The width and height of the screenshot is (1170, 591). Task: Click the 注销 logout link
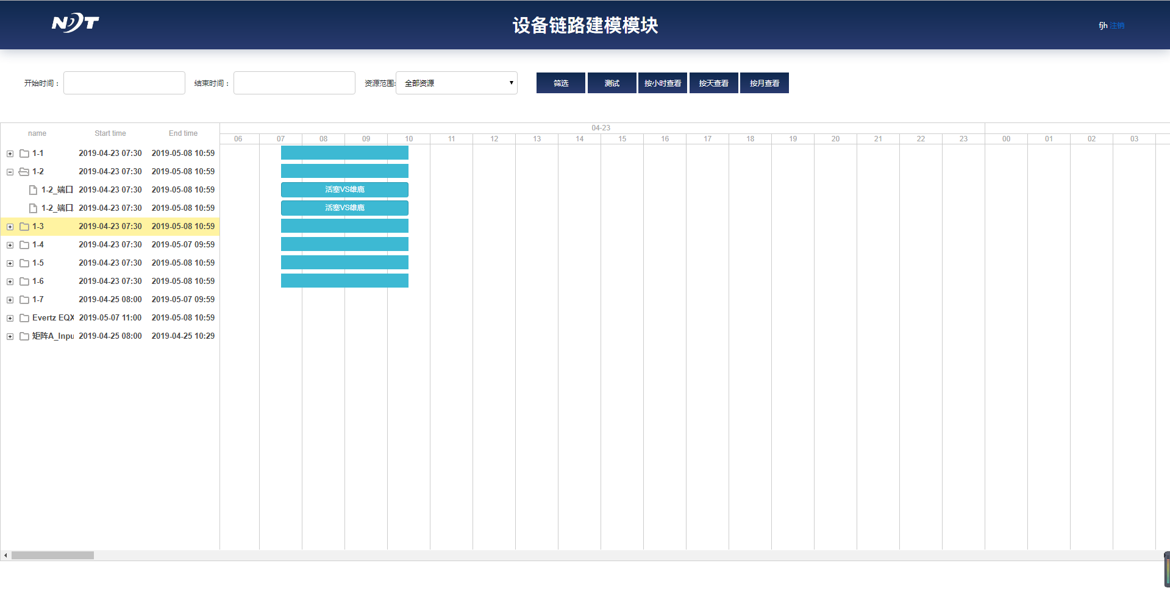(x=1117, y=26)
